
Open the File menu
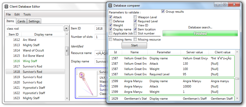point(8,14)
